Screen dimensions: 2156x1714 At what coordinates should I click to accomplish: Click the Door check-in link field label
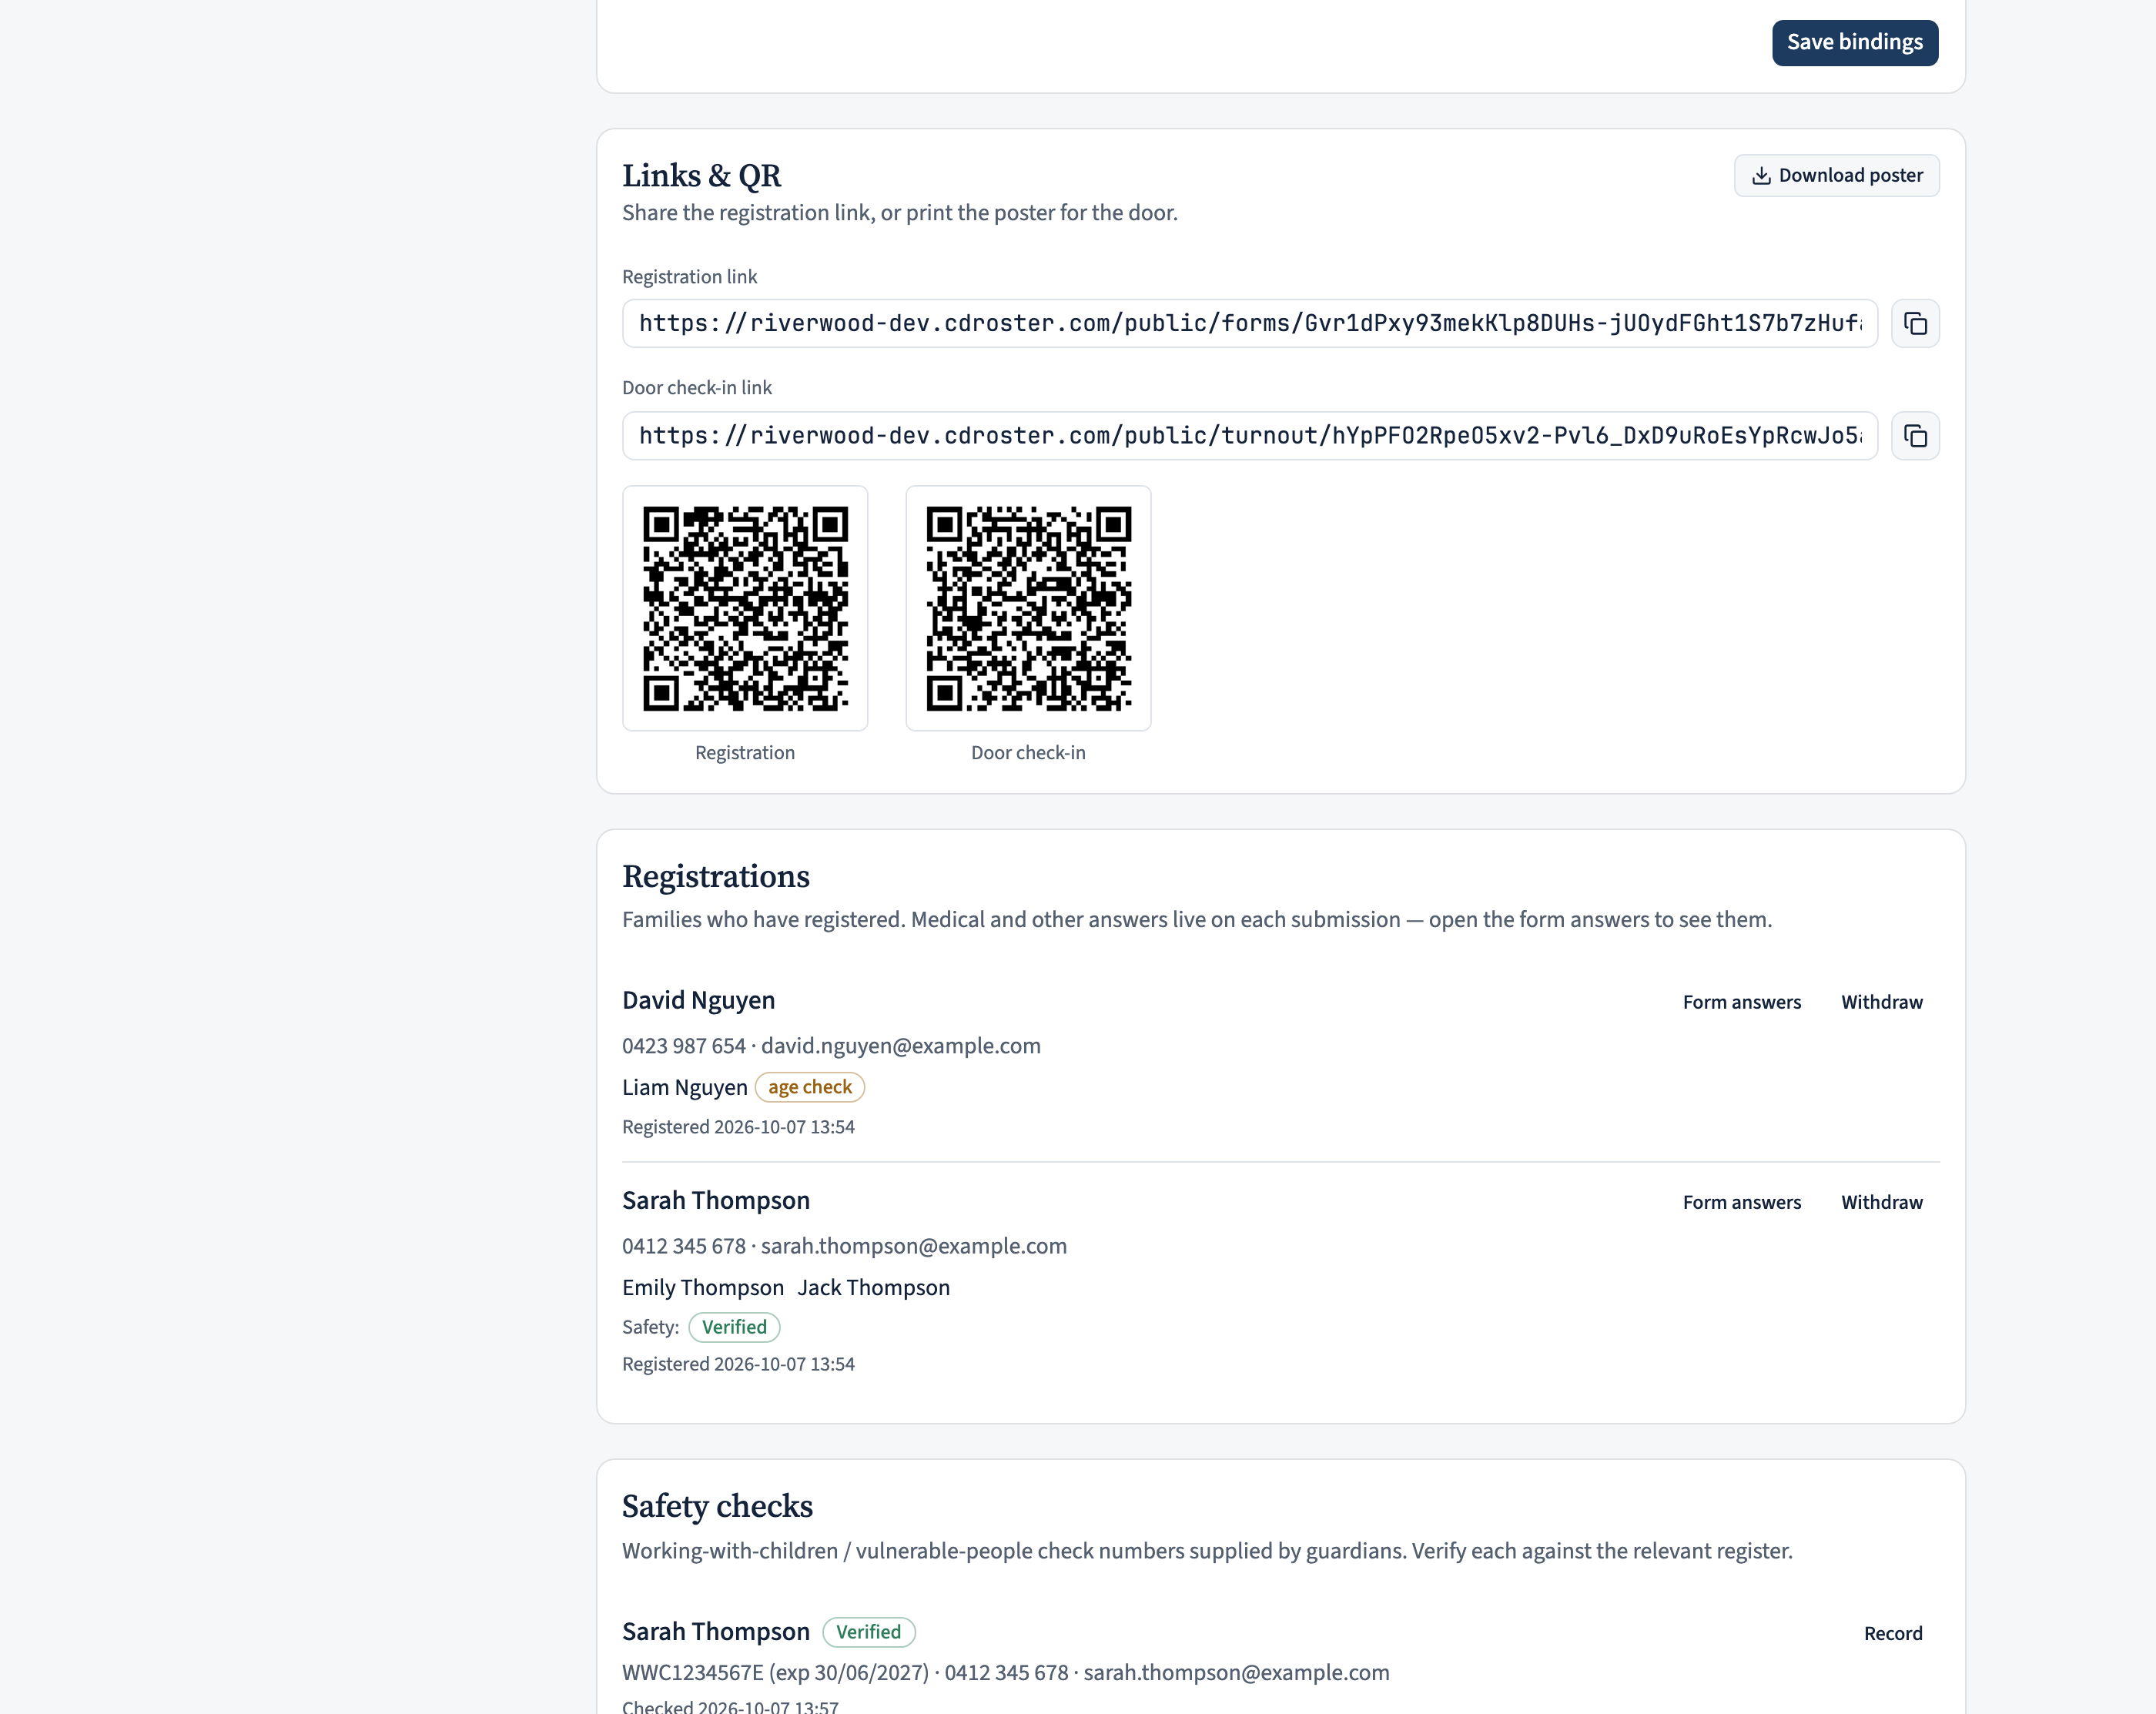pos(697,388)
